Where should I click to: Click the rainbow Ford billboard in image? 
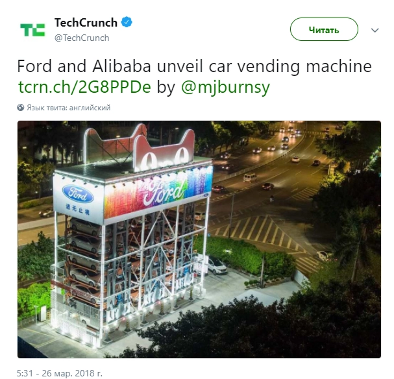(158, 192)
